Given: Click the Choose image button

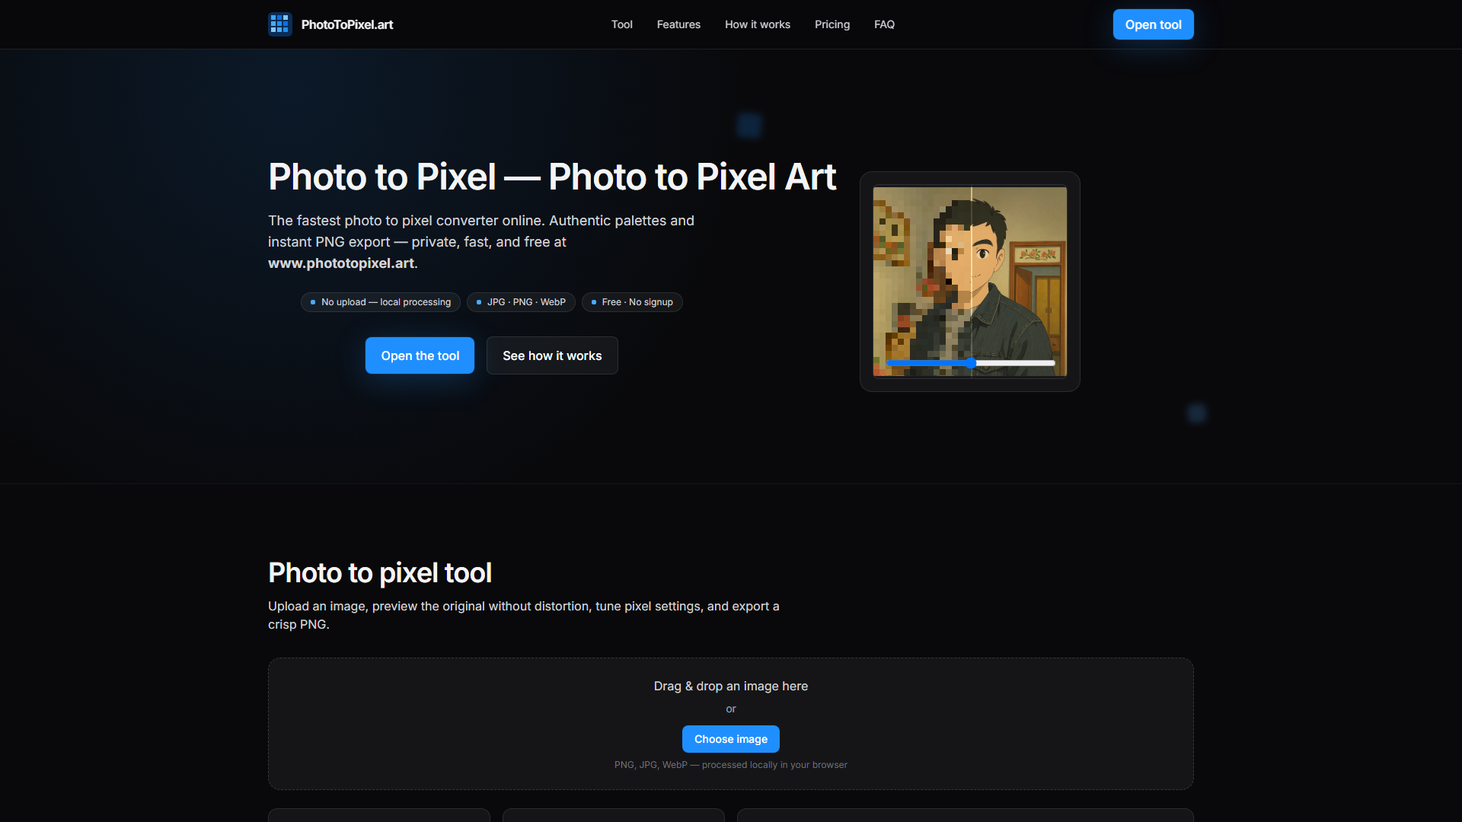Looking at the screenshot, I should pyautogui.click(x=731, y=739).
